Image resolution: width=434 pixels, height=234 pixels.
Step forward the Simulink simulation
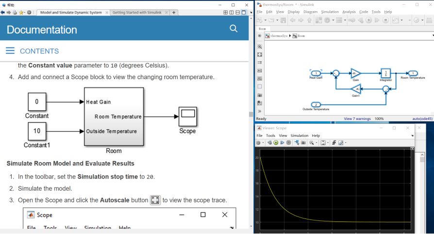(x=377, y=20)
